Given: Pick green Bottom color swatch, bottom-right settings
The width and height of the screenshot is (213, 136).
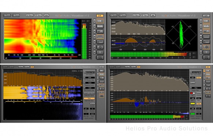Looking at the screenshot, I should click(x=193, y=114).
